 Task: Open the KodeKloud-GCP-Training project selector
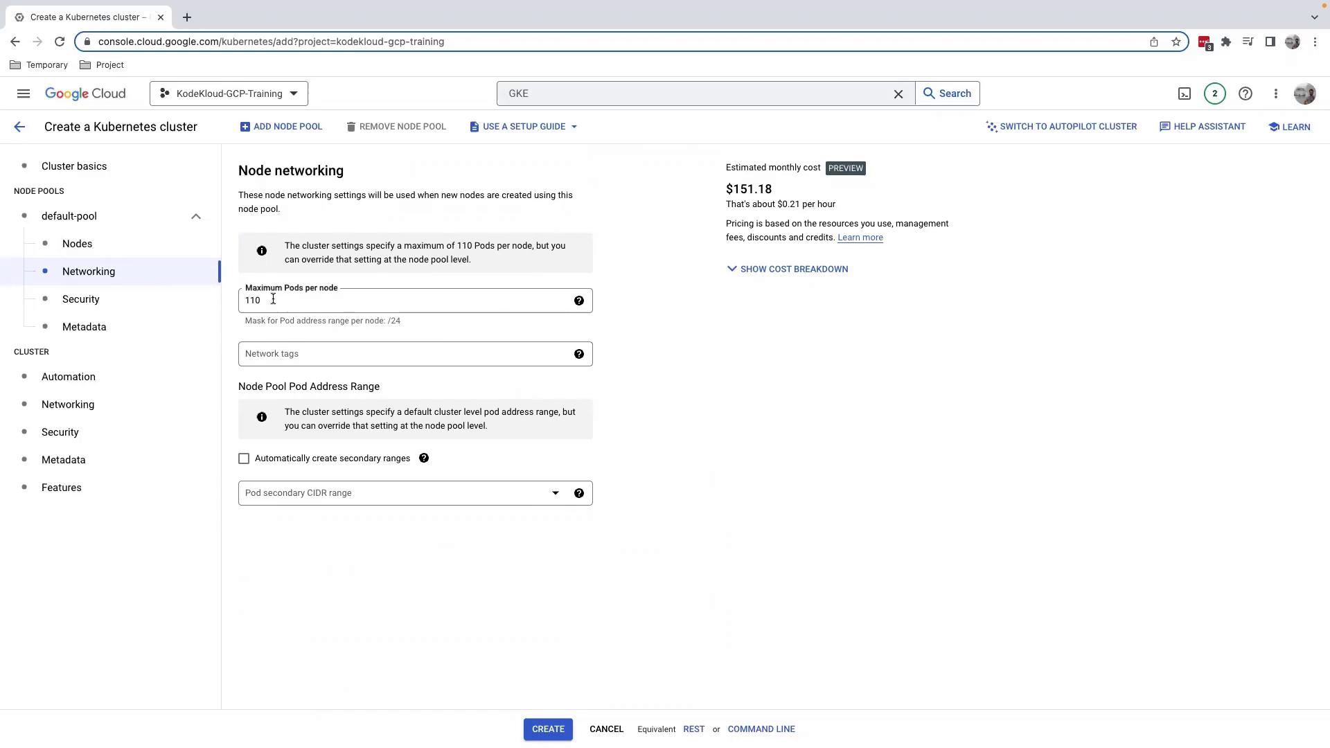229,93
